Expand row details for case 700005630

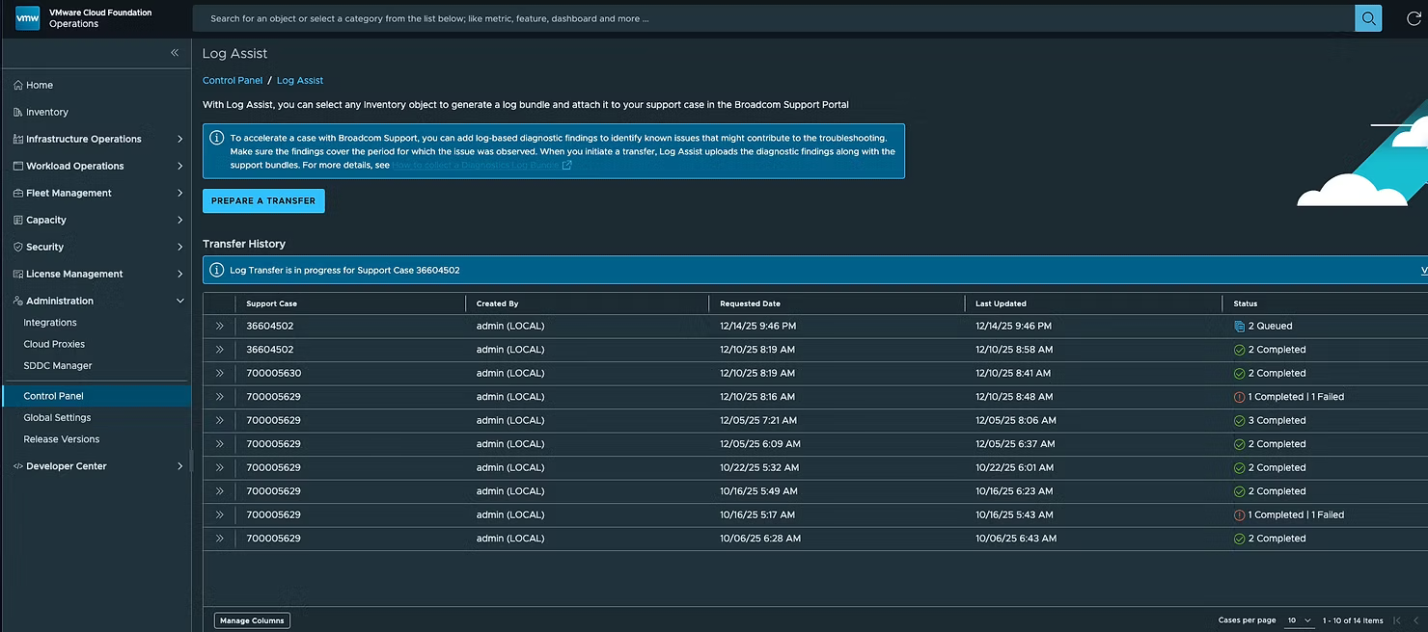coord(220,373)
